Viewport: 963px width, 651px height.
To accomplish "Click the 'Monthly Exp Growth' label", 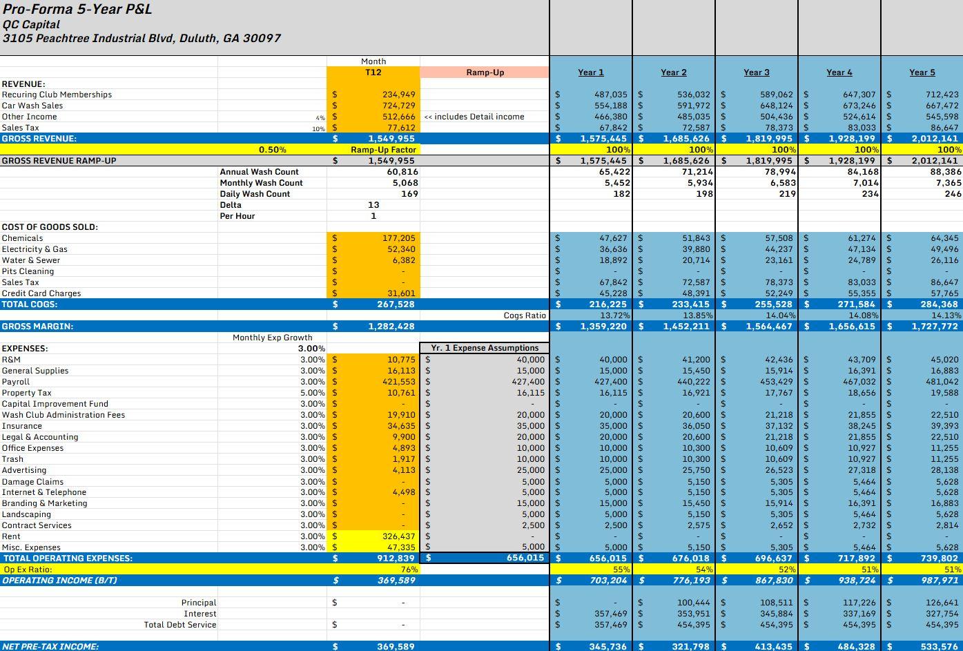I will tap(273, 338).
